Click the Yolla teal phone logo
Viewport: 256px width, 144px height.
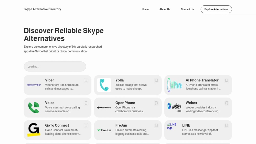click(104, 85)
